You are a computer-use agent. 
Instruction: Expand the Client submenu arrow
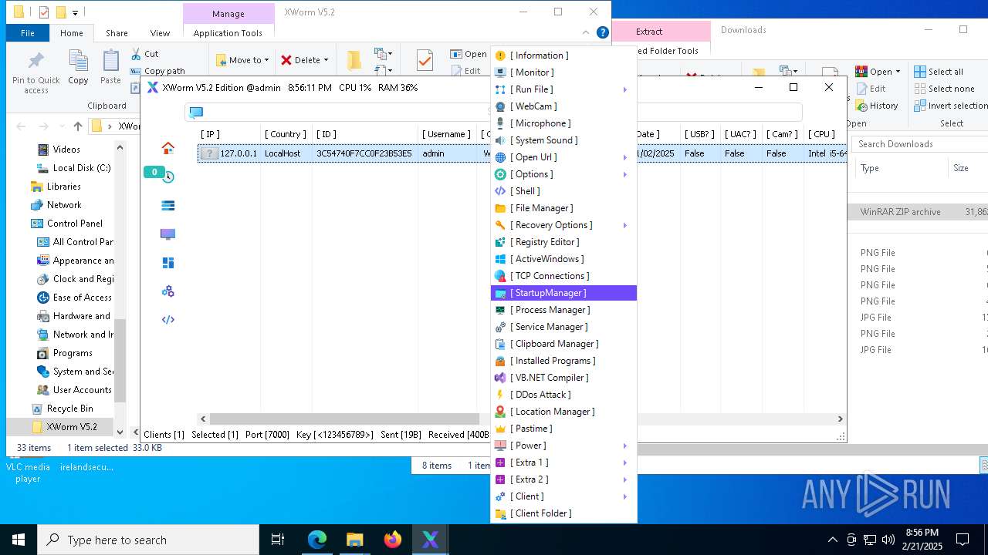coord(625,496)
